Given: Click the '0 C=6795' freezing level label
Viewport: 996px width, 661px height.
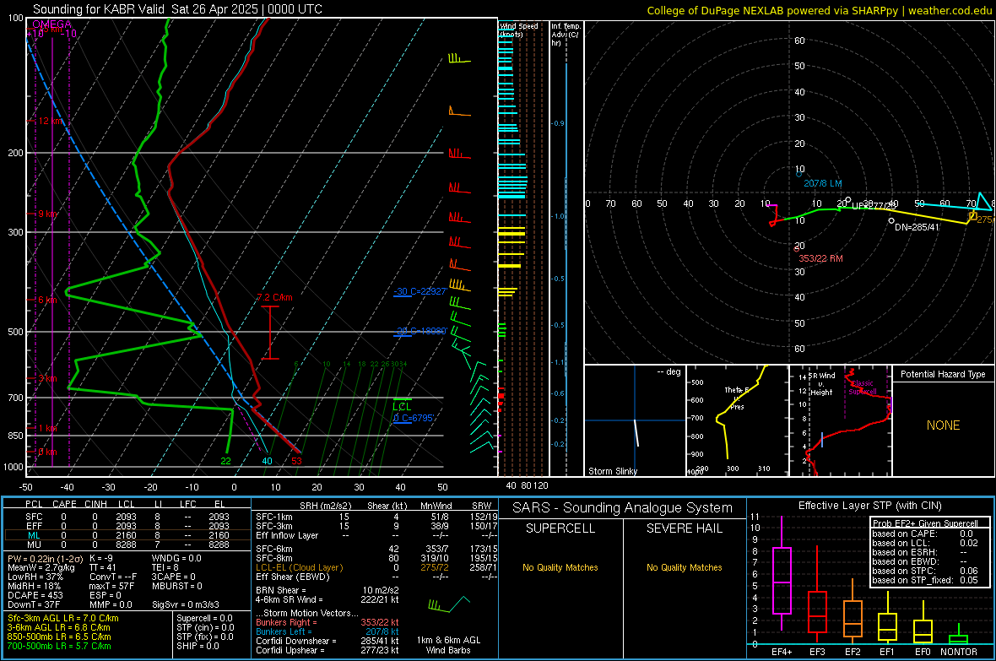Looking at the screenshot, I should [x=414, y=418].
